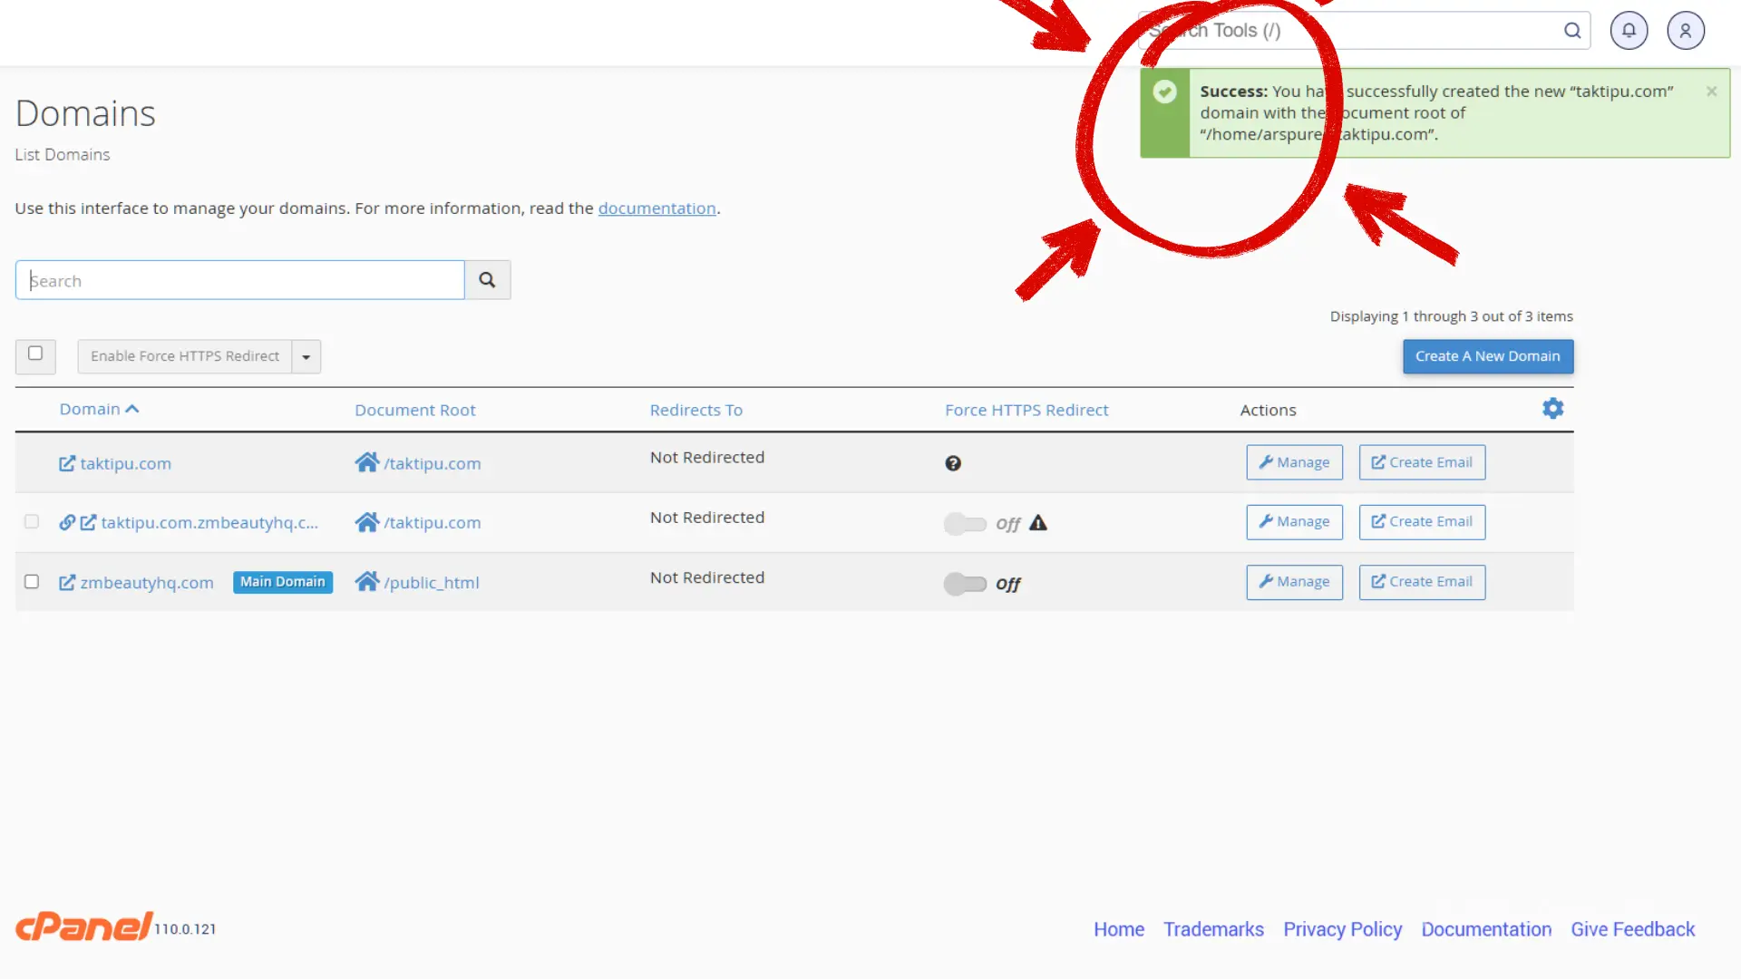The height and width of the screenshot is (979, 1741).
Task: Click the chain link icon on subdomain row
Action: 67,522
